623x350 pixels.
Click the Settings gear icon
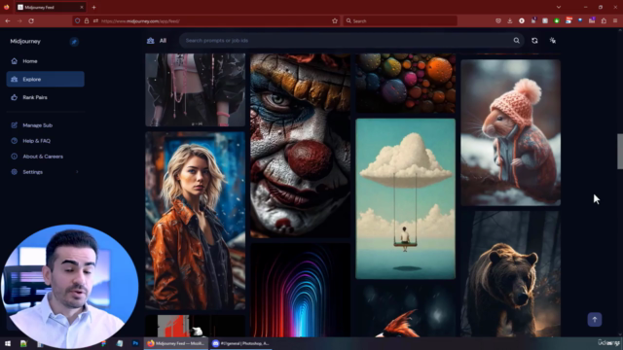(x=15, y=172)
